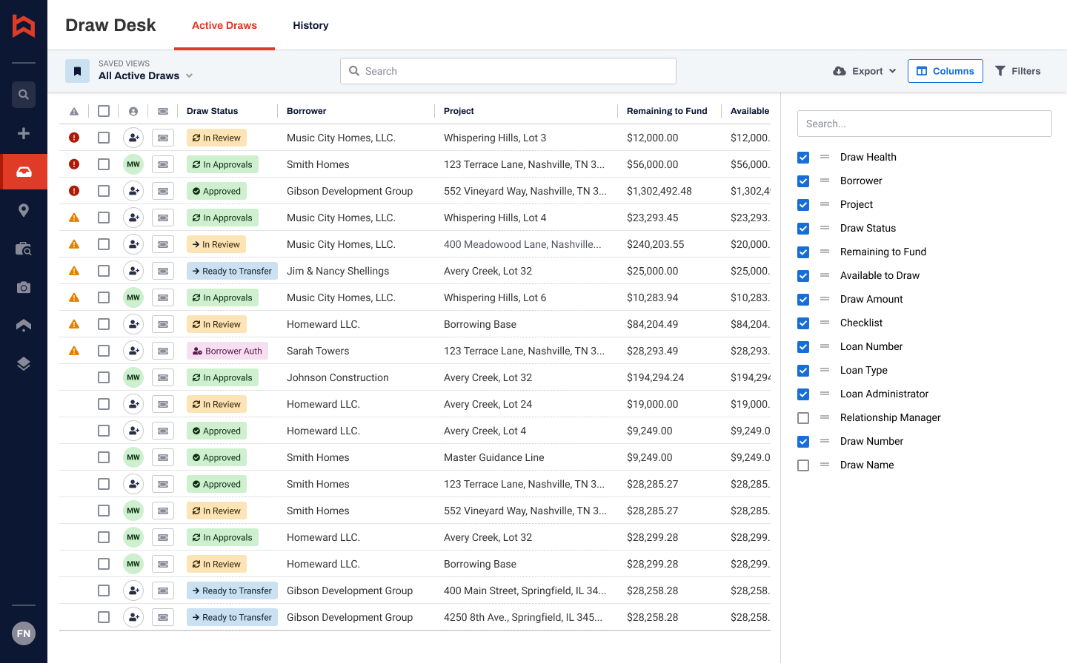Open the ticket icon on Sarah Towers row
Image resolution: width=1067 pixels, height=663 pixels.
[163, 351]
